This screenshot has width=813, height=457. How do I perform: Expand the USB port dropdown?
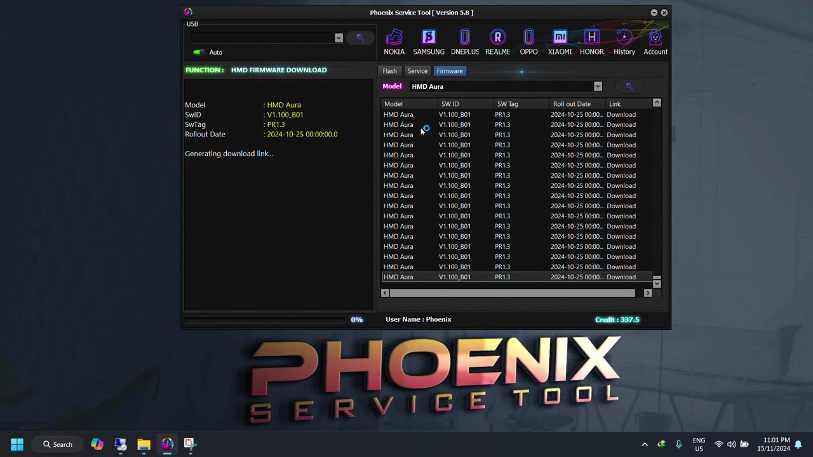point(339,38)
